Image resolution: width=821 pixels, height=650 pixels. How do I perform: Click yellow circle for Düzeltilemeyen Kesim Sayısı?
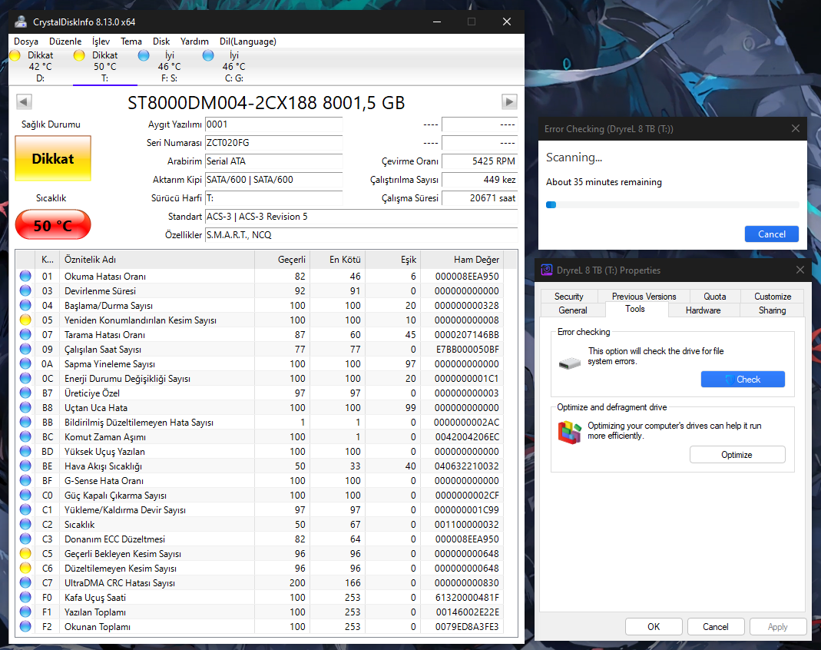(x=25, y=569)
